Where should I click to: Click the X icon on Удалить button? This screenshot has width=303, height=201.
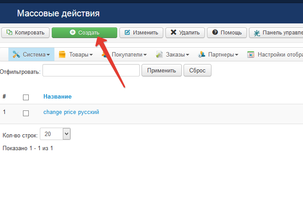tap(173, 32)
